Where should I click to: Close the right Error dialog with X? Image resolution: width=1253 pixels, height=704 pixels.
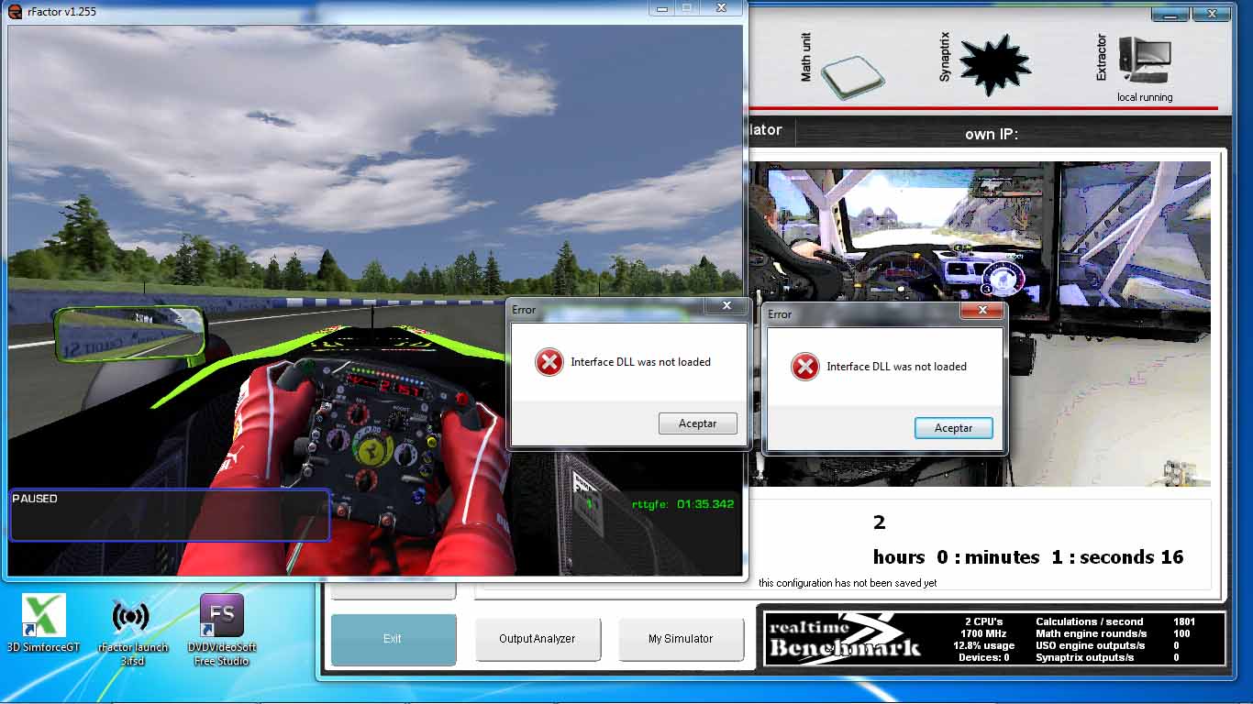tap(982, 311)
